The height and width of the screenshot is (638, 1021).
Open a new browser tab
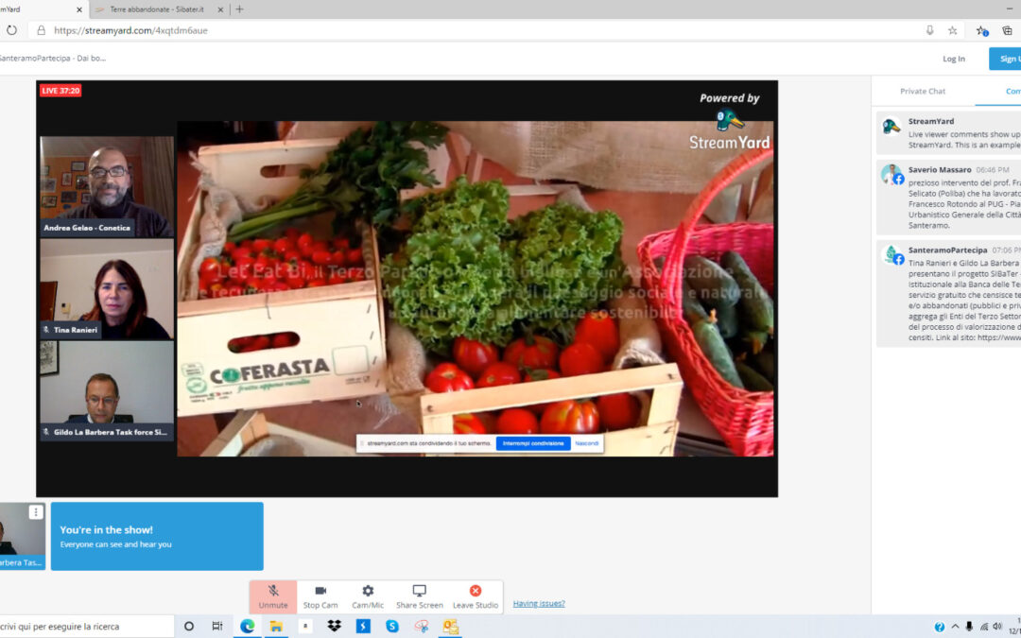pyautogui.click(x=239, y=9)
